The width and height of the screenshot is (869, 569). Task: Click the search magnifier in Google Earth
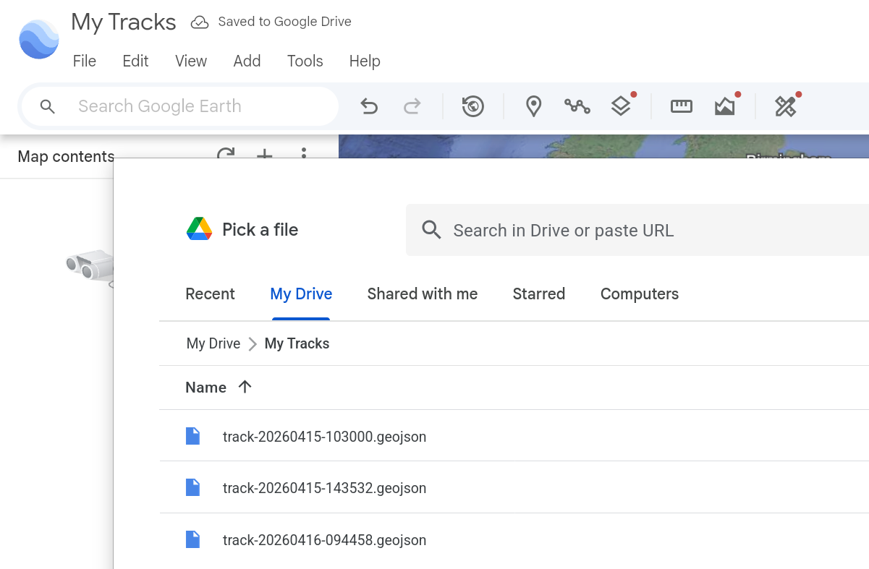tap(48, 107)
